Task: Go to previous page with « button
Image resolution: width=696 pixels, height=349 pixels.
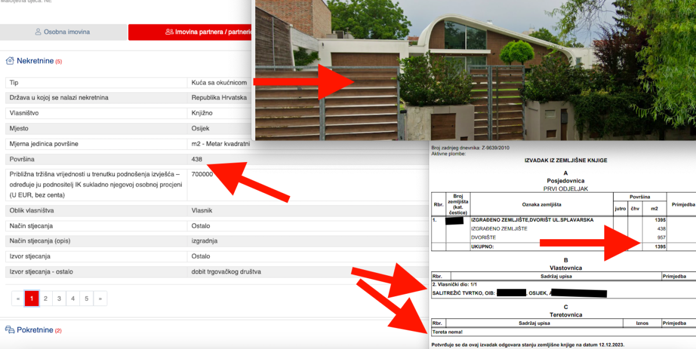Action: pos(18,298)
